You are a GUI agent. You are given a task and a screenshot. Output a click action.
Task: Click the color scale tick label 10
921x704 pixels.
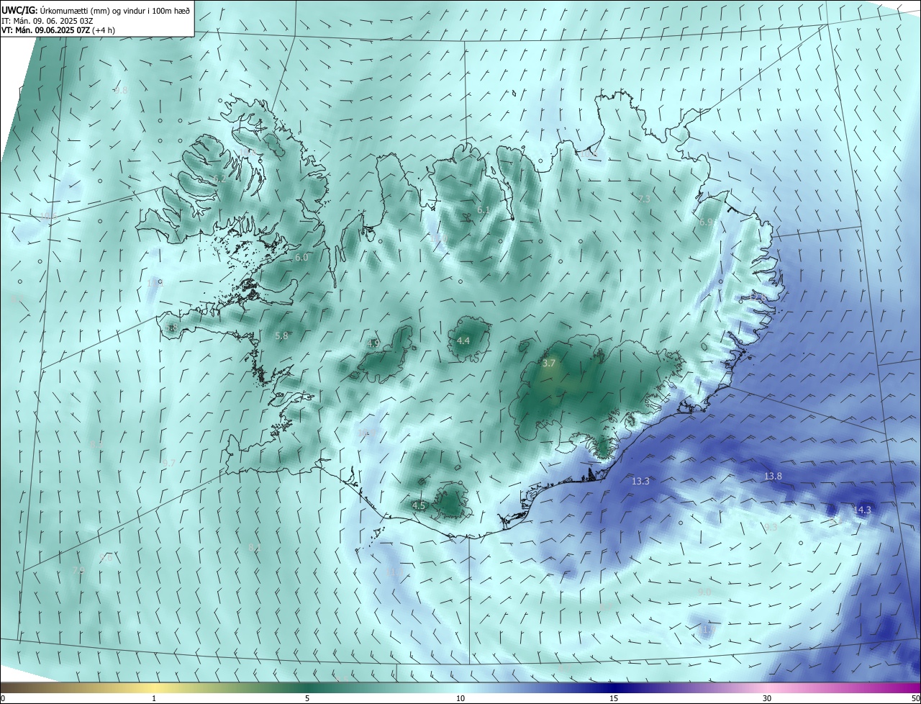460,699
